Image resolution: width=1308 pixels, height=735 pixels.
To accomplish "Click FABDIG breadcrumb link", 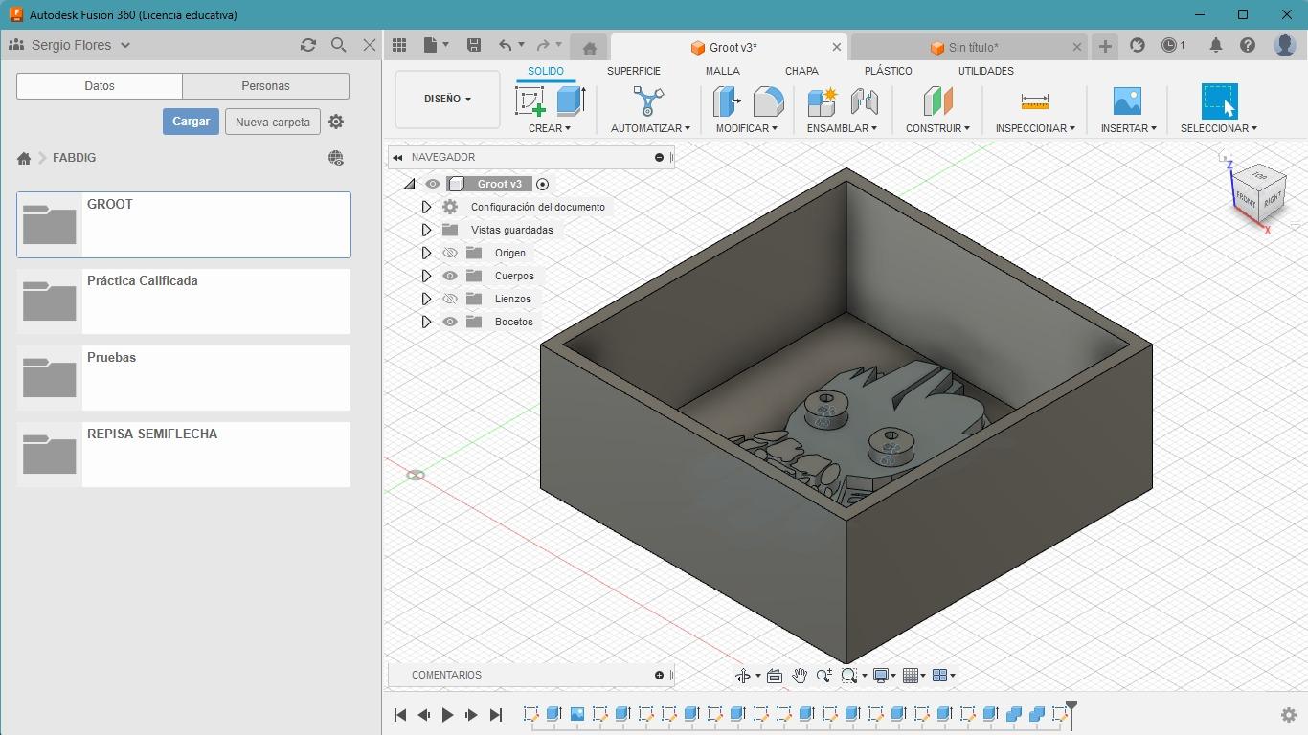I will pos(74,158).
